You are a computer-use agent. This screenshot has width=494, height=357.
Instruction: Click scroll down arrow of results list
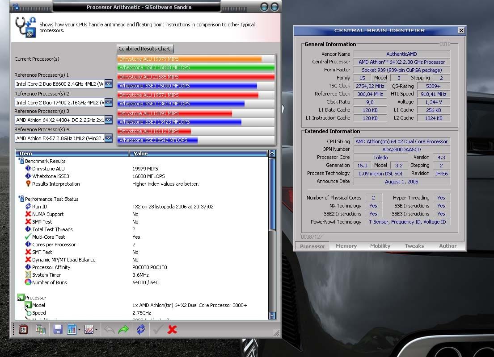tap(272, 315)
